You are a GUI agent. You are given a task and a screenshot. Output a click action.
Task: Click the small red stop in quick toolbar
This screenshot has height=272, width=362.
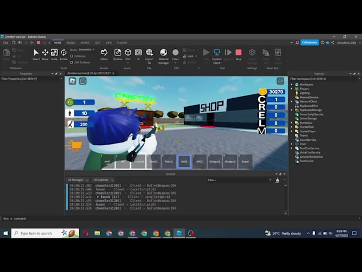coord(38,43)
